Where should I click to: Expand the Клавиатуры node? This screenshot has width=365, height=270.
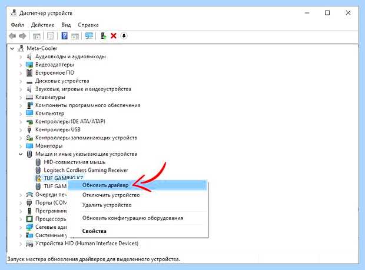(21, 98)
